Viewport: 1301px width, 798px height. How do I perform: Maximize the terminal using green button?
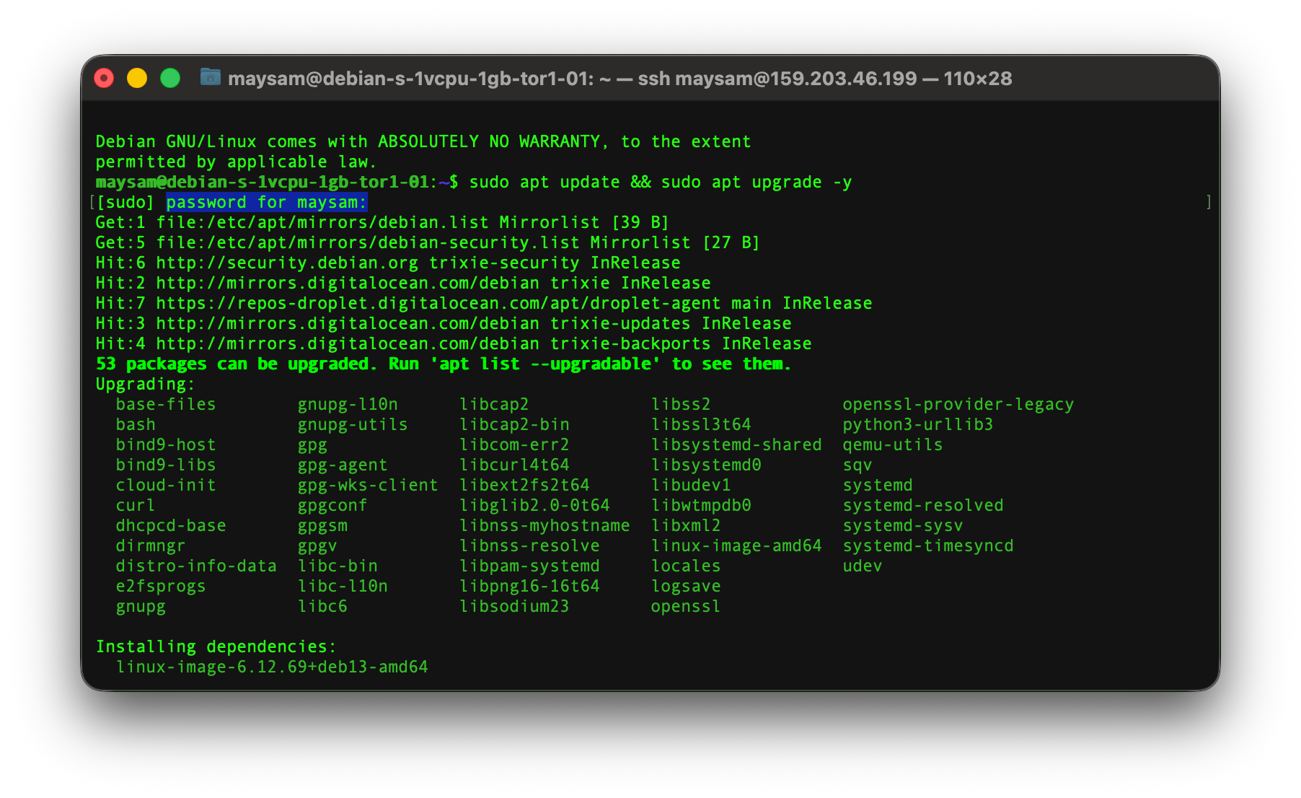(x=170, y=78)
